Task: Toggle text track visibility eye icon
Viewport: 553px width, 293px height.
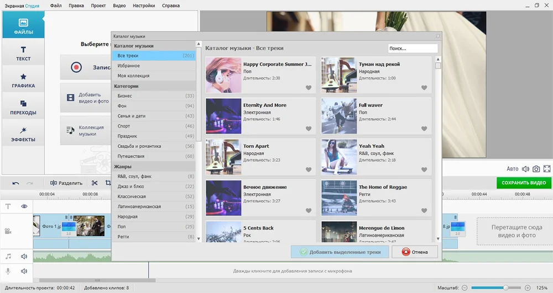Action: click(x=24, y=206)
